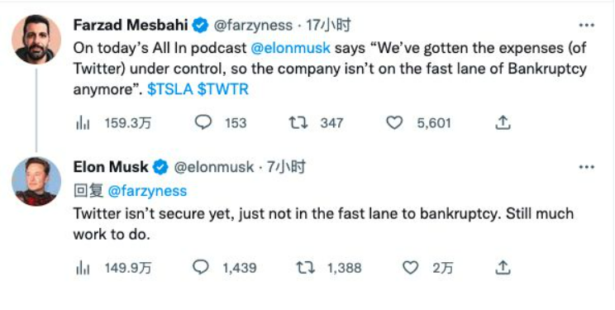Open the $TSLA cashtag link
The width and height of the screenshot is (615, 310).
[170, 89]
